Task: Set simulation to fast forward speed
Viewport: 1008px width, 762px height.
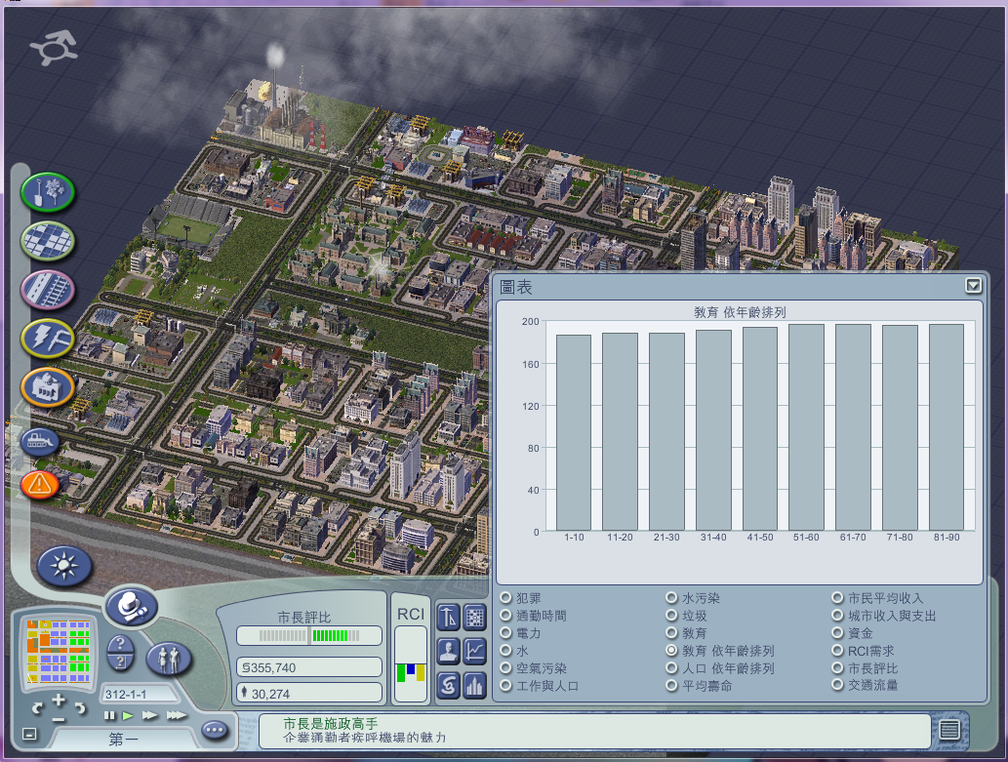Action: click(150, 716)
